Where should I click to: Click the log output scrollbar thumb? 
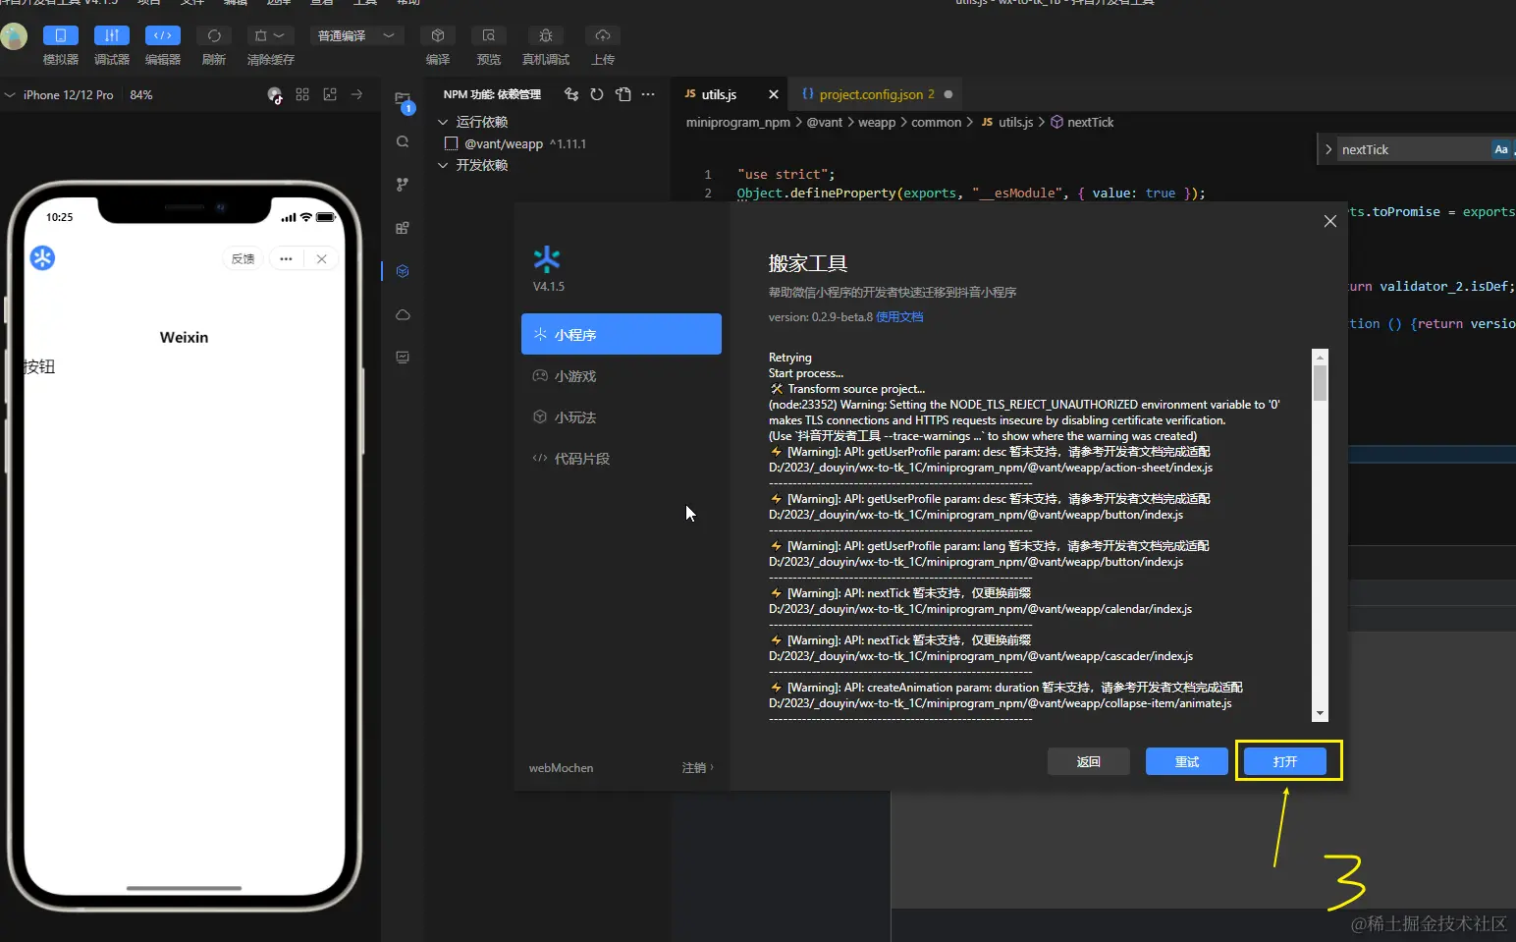(1321, 383)
